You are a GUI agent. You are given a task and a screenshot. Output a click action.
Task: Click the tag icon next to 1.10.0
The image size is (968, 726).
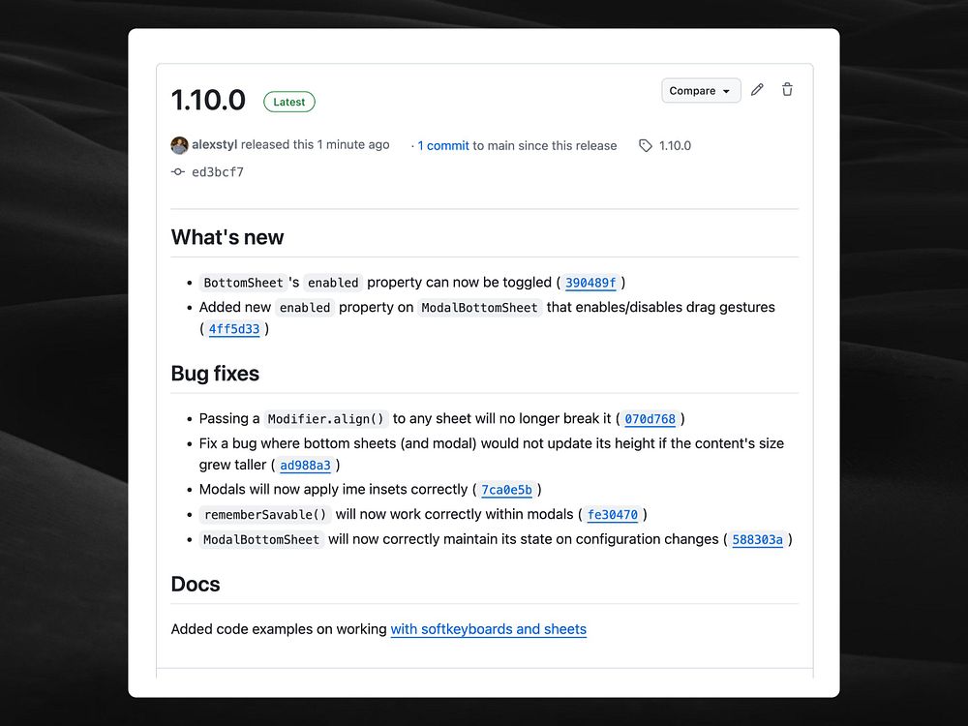click(x=646, y=145)
